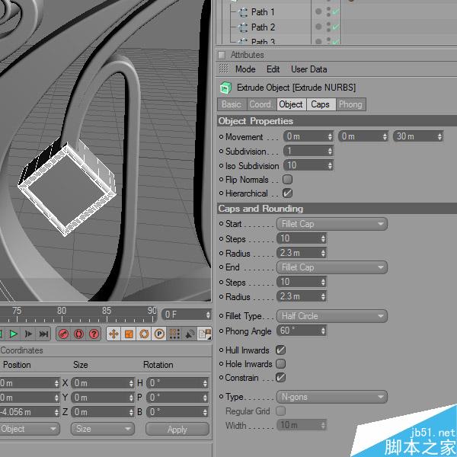Switch to the Phong tab
The image size is (457, 457).
[350, 104]
